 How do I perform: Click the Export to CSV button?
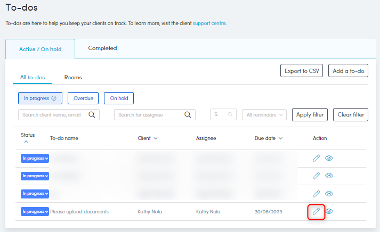(302, 71)
